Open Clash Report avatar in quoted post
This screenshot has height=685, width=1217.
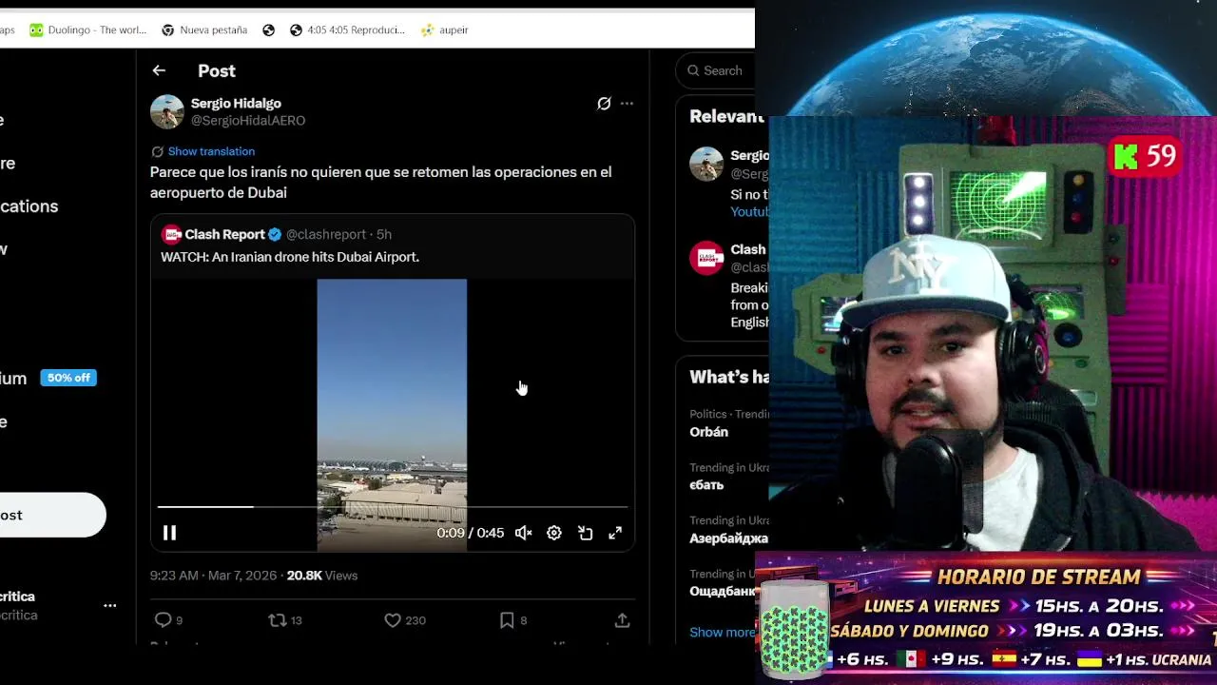coord(171,234)
